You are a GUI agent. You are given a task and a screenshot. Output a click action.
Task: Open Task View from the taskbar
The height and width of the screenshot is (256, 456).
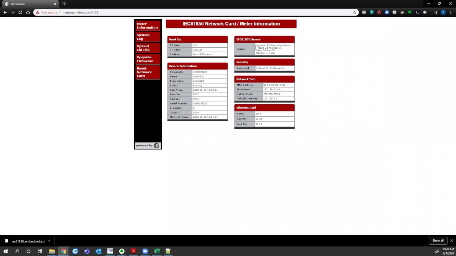[40, 251]
